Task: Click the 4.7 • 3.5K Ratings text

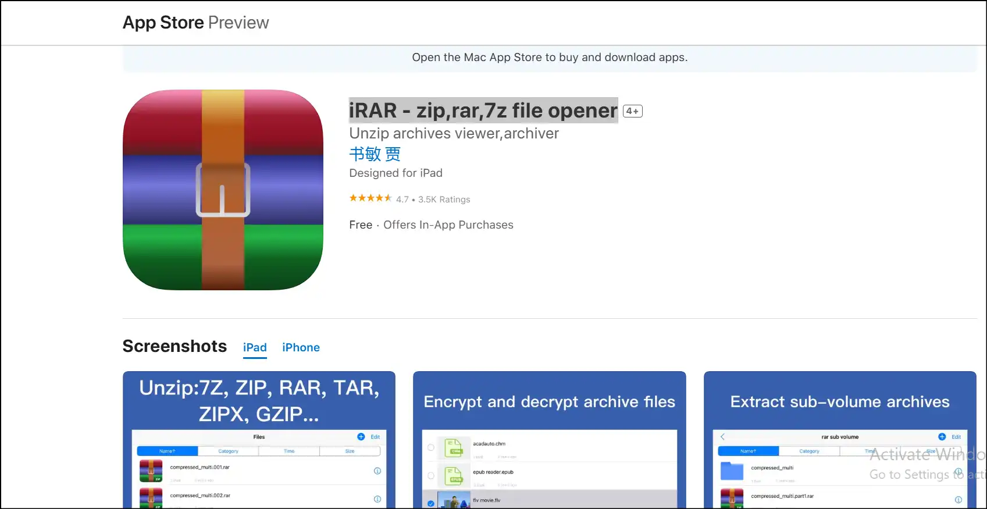Action: pyautogui.click(x=433, y=200)
